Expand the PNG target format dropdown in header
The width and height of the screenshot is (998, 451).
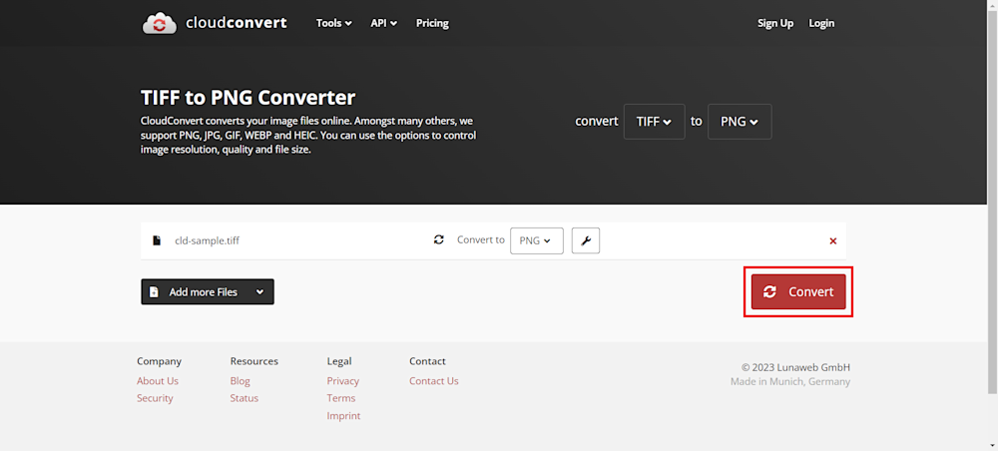pyautogui.click(x=740, y=122)
